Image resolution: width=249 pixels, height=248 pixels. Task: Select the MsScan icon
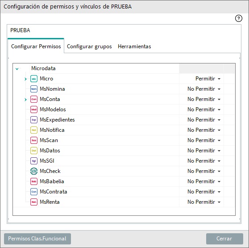coord(34,140)
